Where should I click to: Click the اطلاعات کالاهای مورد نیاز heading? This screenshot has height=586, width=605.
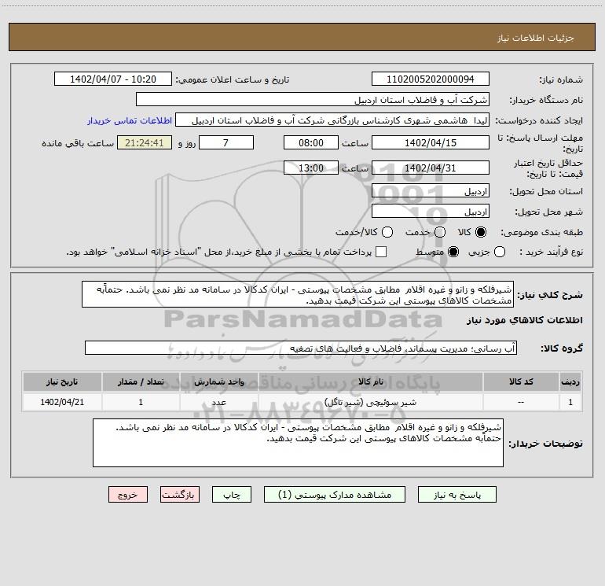(525, 320)
